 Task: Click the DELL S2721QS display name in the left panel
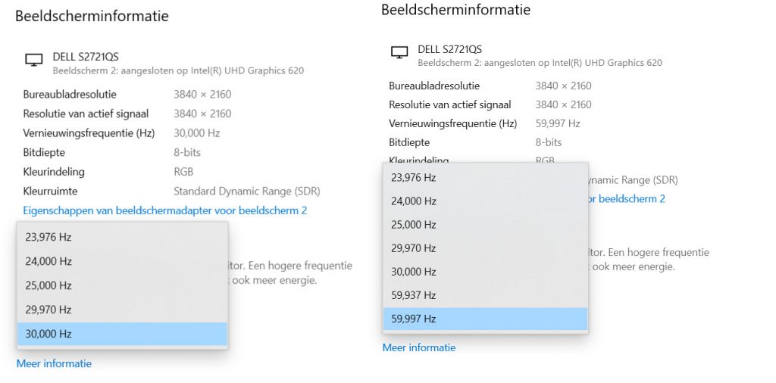click(x=86, y=57)
